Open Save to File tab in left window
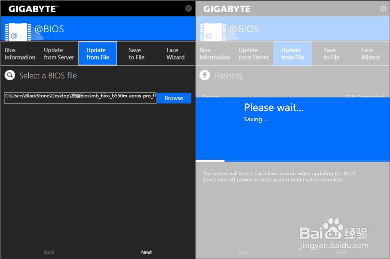The width and height of the screenshot is (390, 259). [x=137, y=54]
